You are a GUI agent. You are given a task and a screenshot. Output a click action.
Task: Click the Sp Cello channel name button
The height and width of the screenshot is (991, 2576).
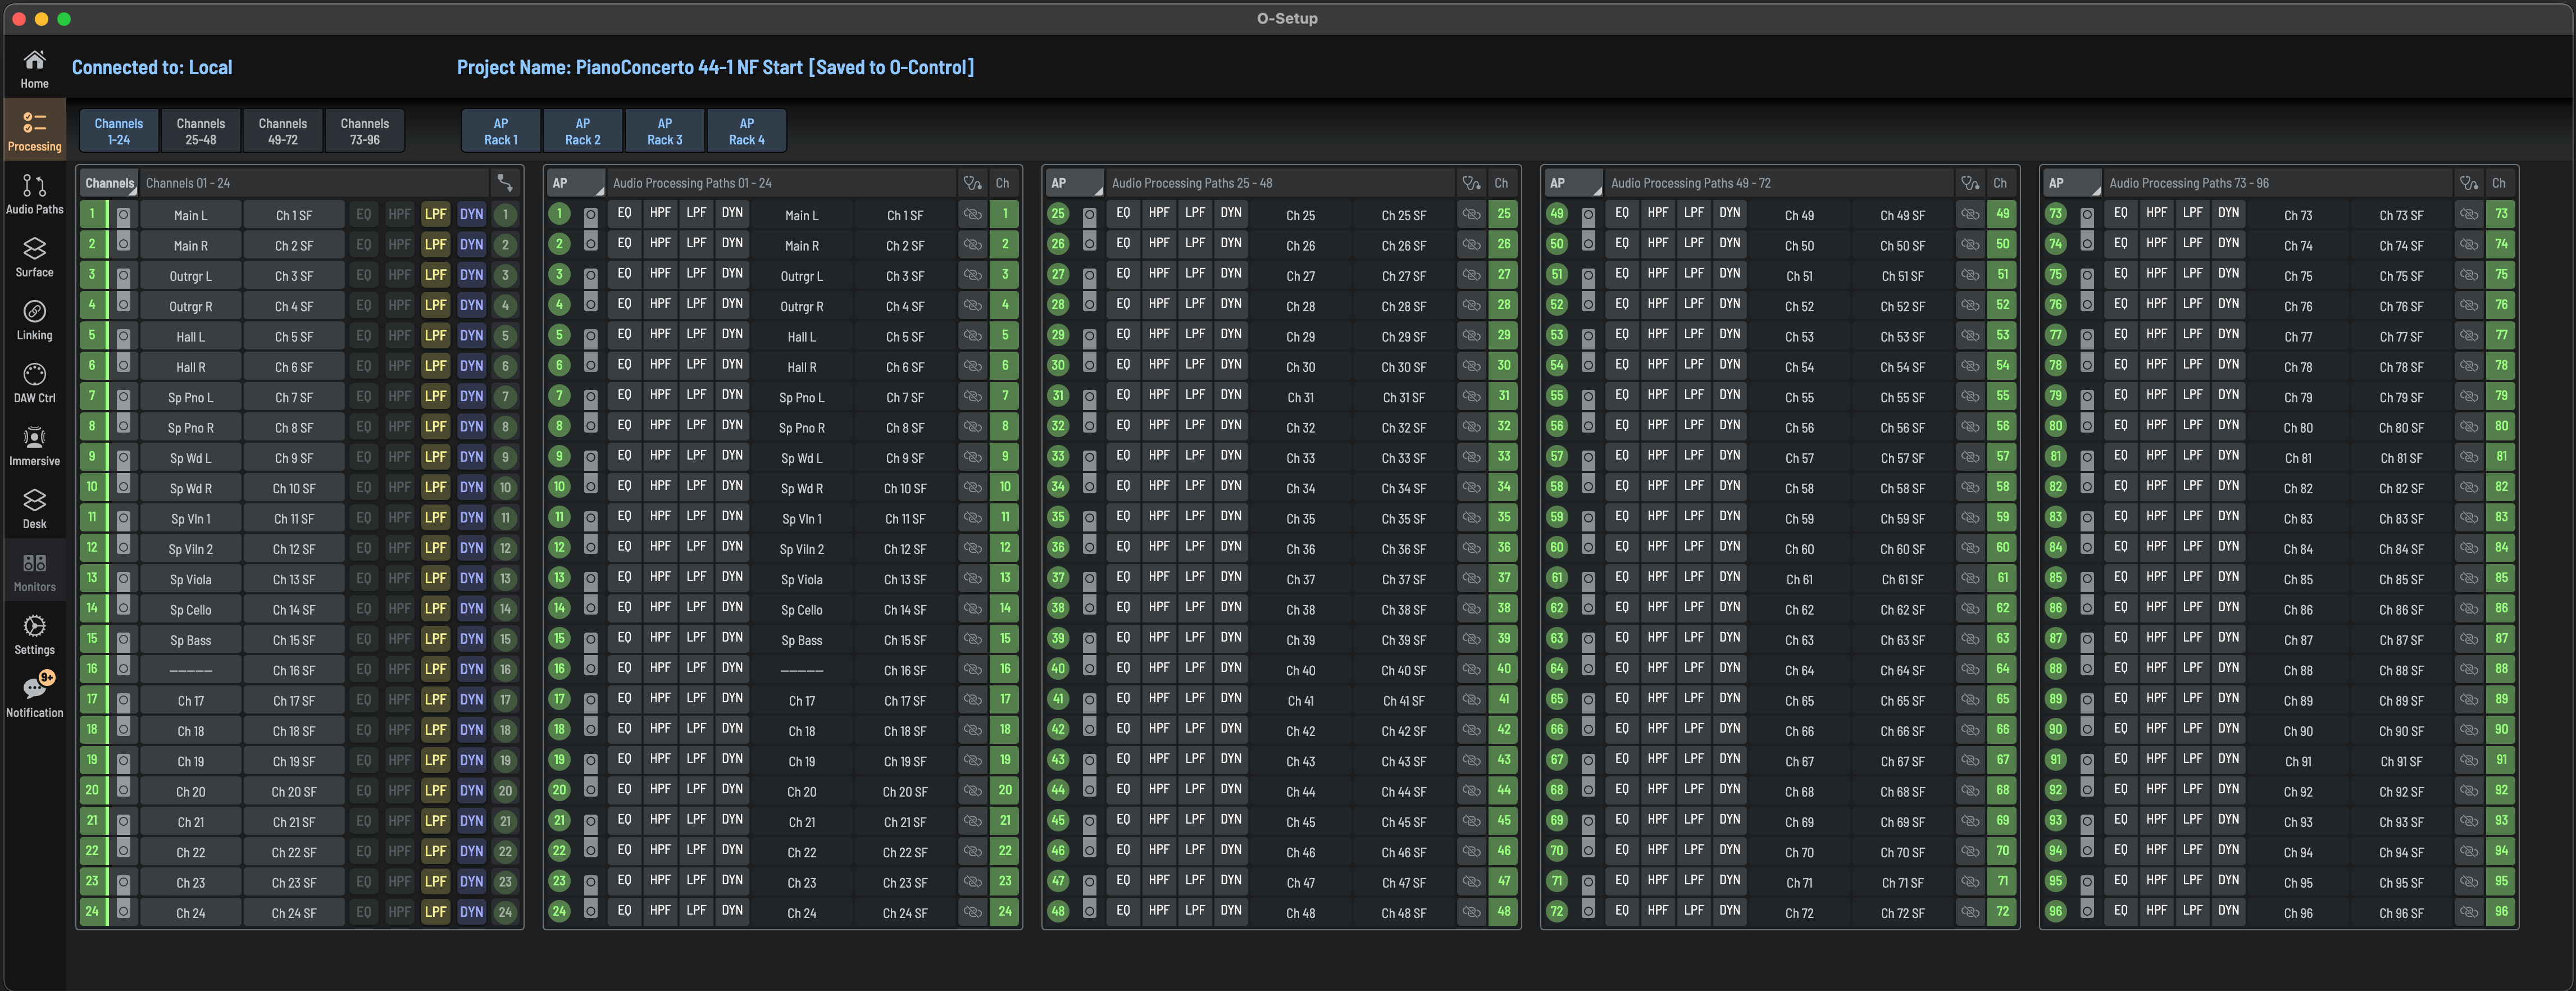point(190,610)
